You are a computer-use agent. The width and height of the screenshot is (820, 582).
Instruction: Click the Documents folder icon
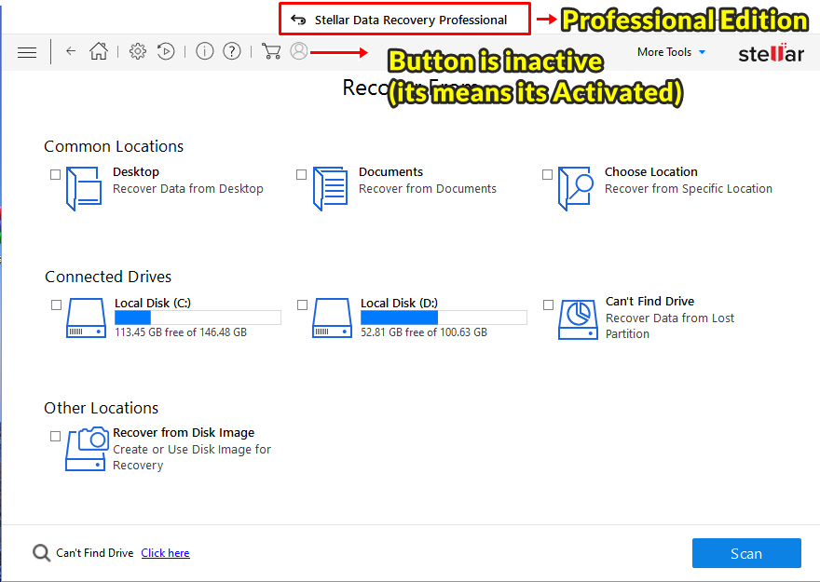[x=330, y=189]
